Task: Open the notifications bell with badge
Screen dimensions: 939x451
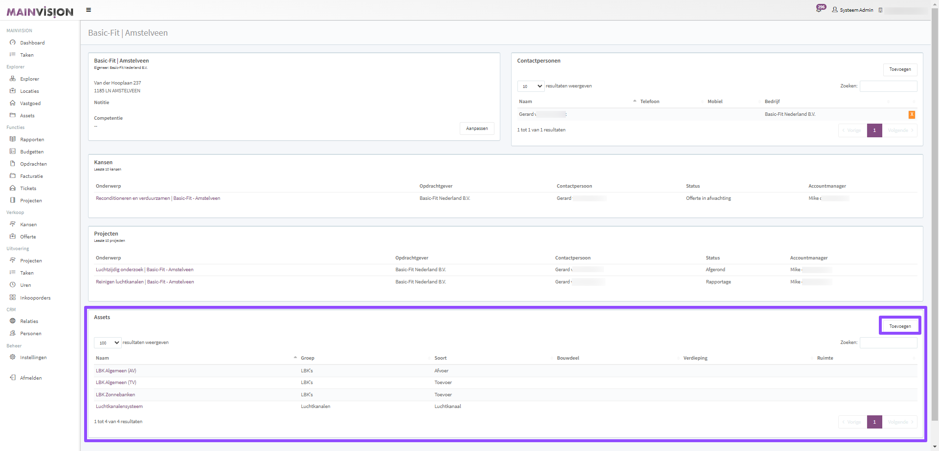Action: click(x=819, y=9)
